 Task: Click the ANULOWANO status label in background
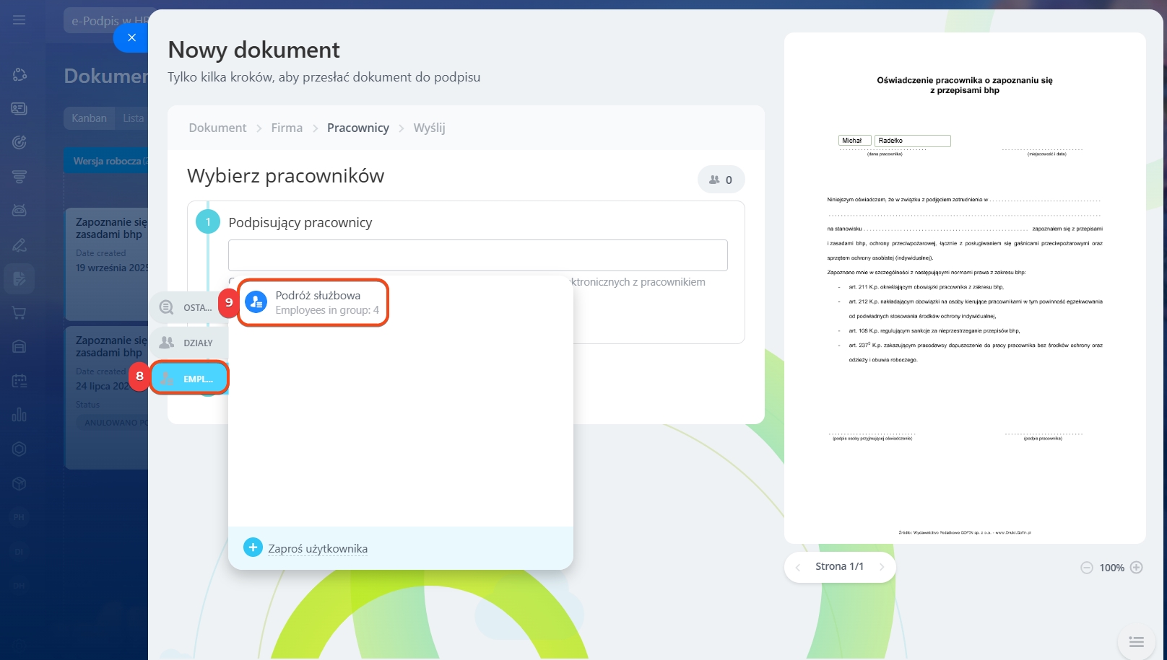(x=112, y=423)
